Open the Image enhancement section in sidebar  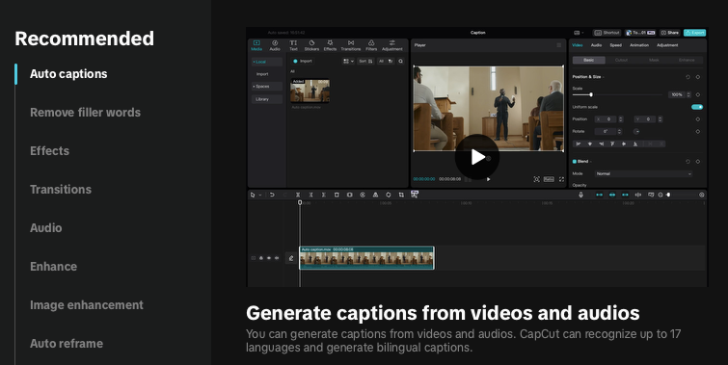[x=87, y=304]
